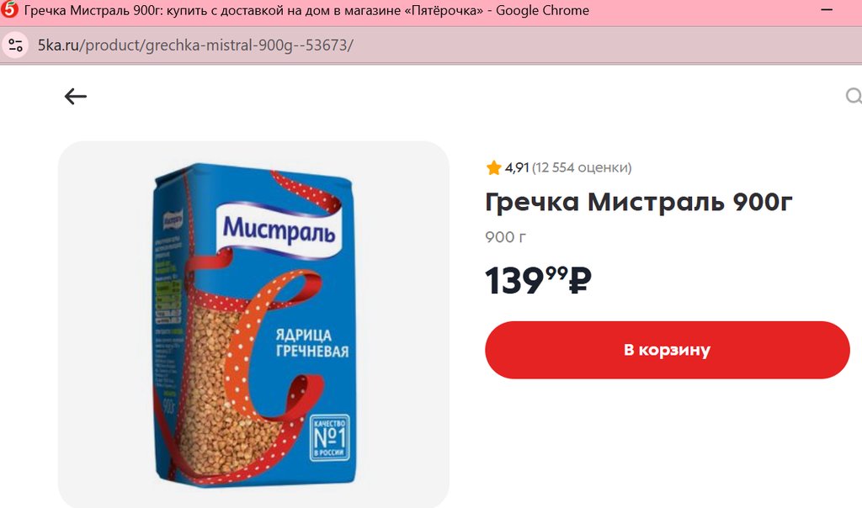Click the Качество №1 badge on package
The height and width of the screenshot is (508, 862).
[x=329, y=437]
